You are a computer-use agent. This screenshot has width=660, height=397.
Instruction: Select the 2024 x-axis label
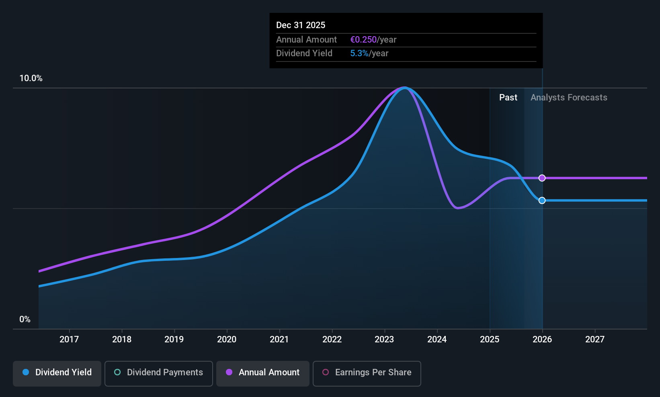tap(437, 340)
